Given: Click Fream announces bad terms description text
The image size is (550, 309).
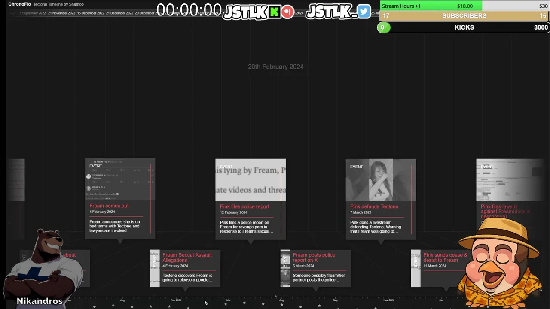Looking at the screenshot, I should 115,226.
